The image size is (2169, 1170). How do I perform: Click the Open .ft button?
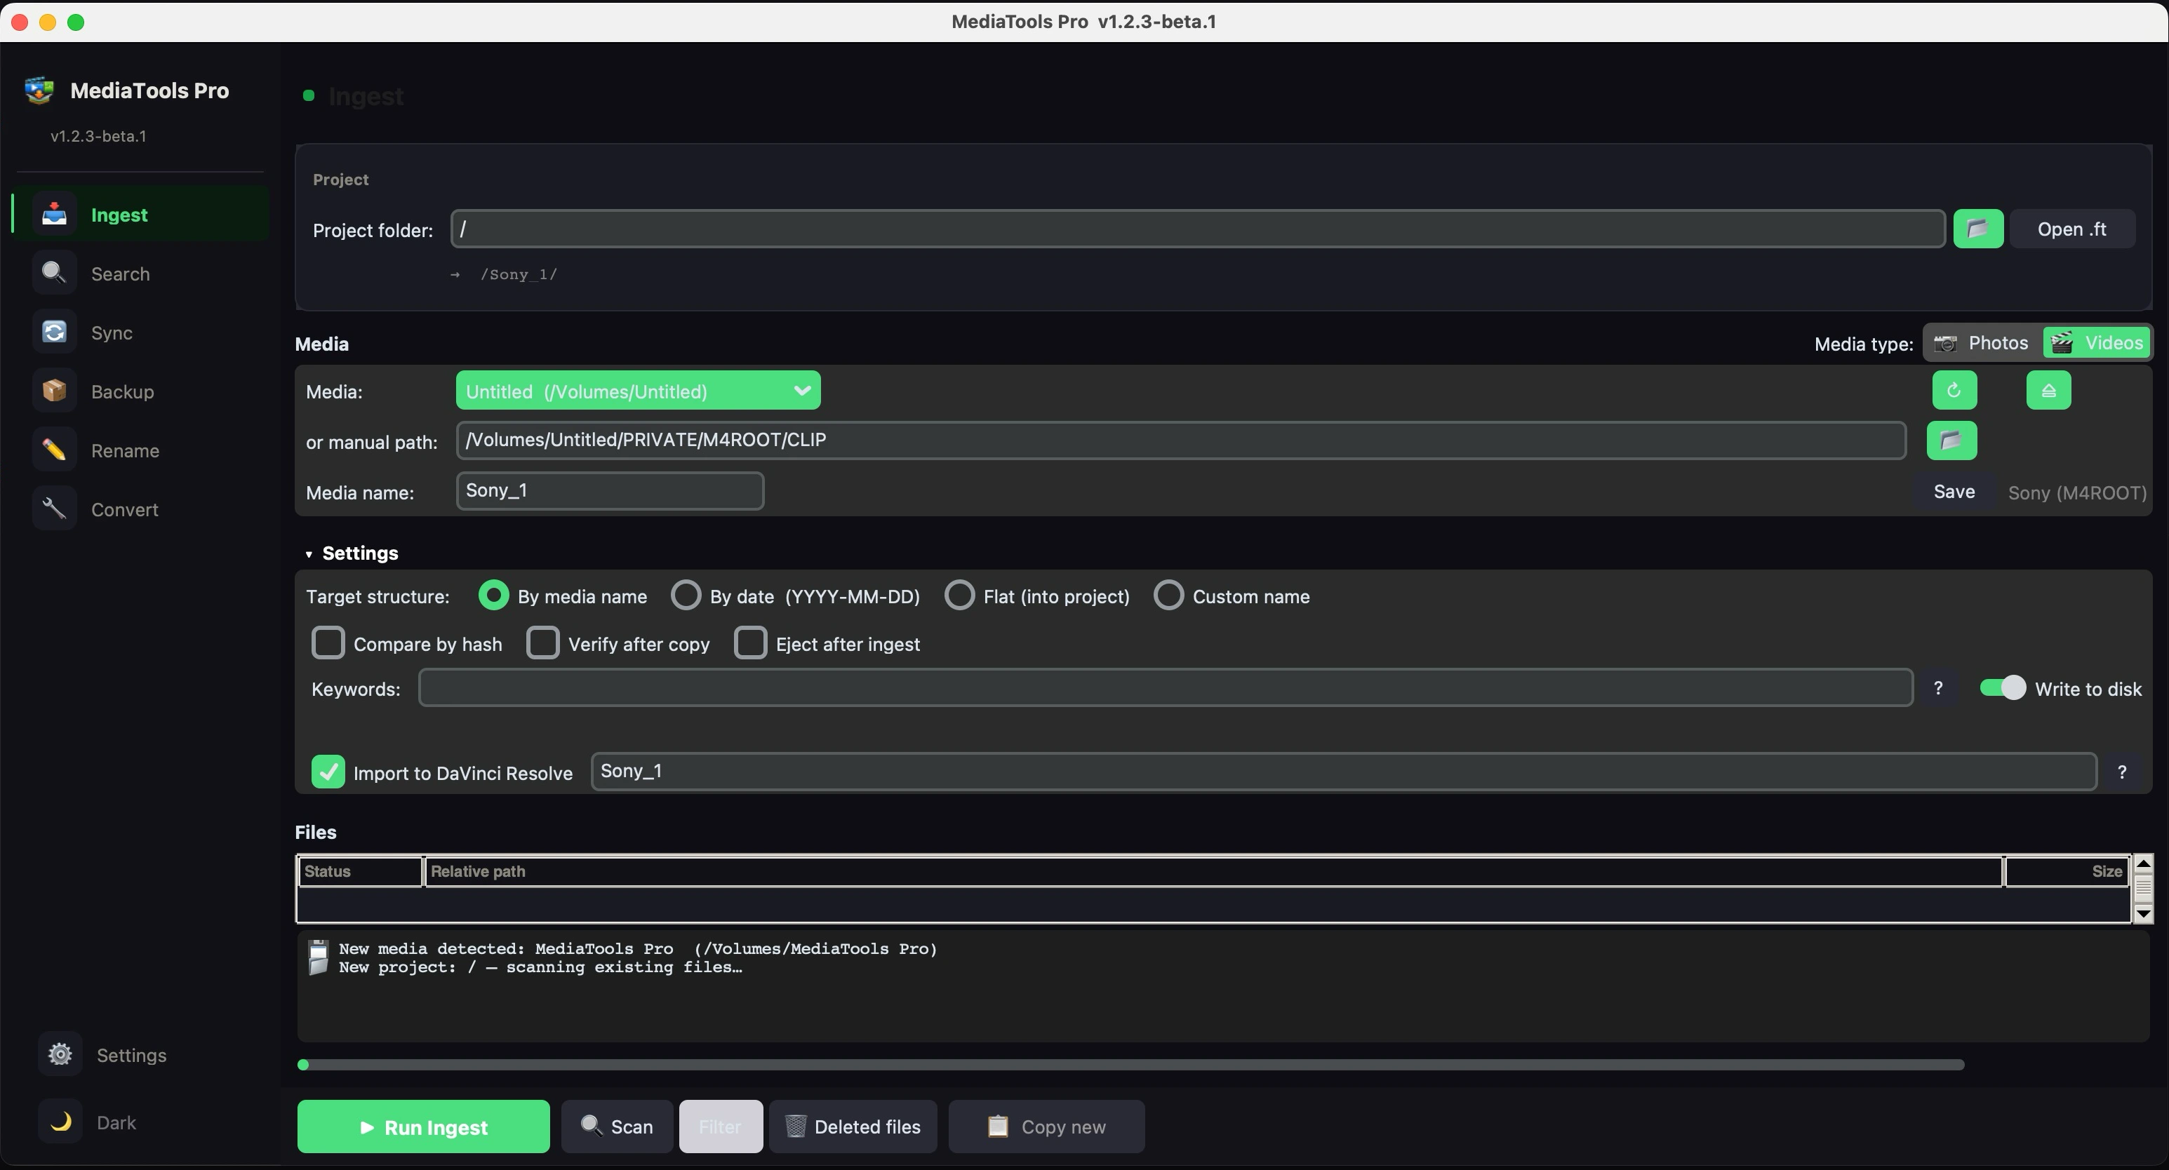pyautogui.click(x=2072, y=229)
